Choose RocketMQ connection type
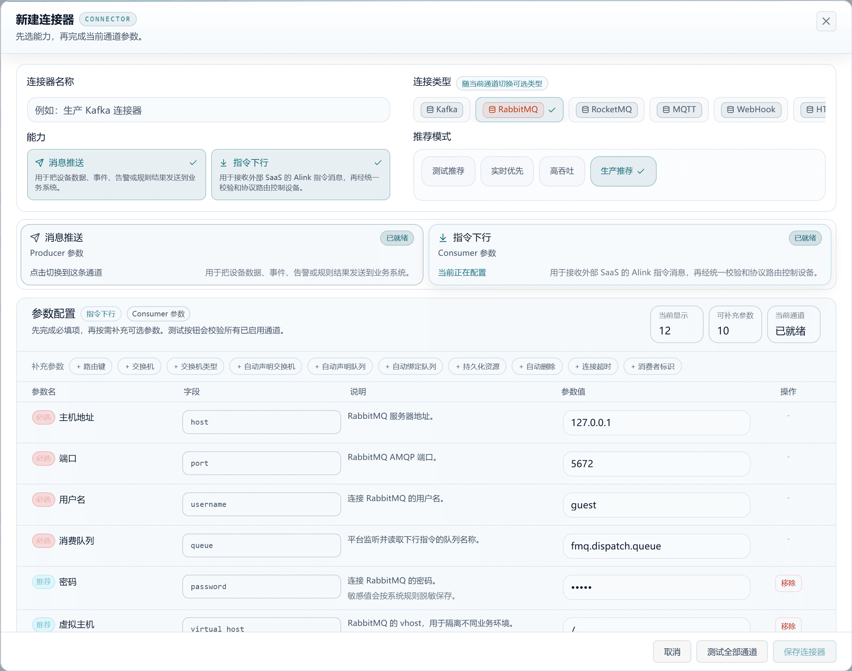This screenshot has width=852, height=671. click(x=606, y=110)
